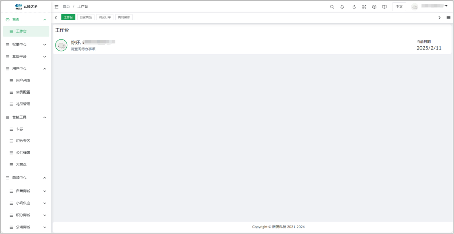Expand the 基础平台 menu
The height and width of the screenshot is (234, 454).
(x=26, y=56)
